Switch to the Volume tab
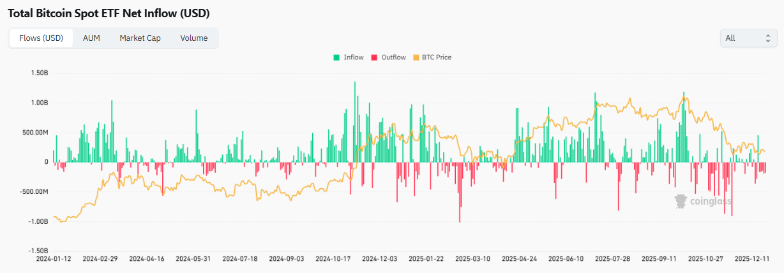 (193, 38)
